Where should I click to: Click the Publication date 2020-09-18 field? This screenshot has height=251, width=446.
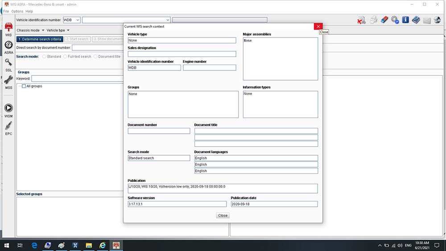pyautogui.click(x=274, y=204)
